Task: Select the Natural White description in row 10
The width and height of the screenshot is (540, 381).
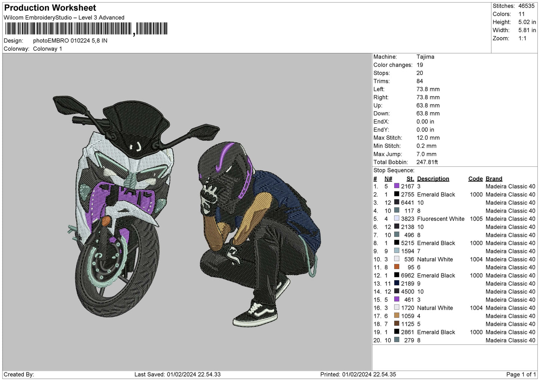Action: [435, 259]
